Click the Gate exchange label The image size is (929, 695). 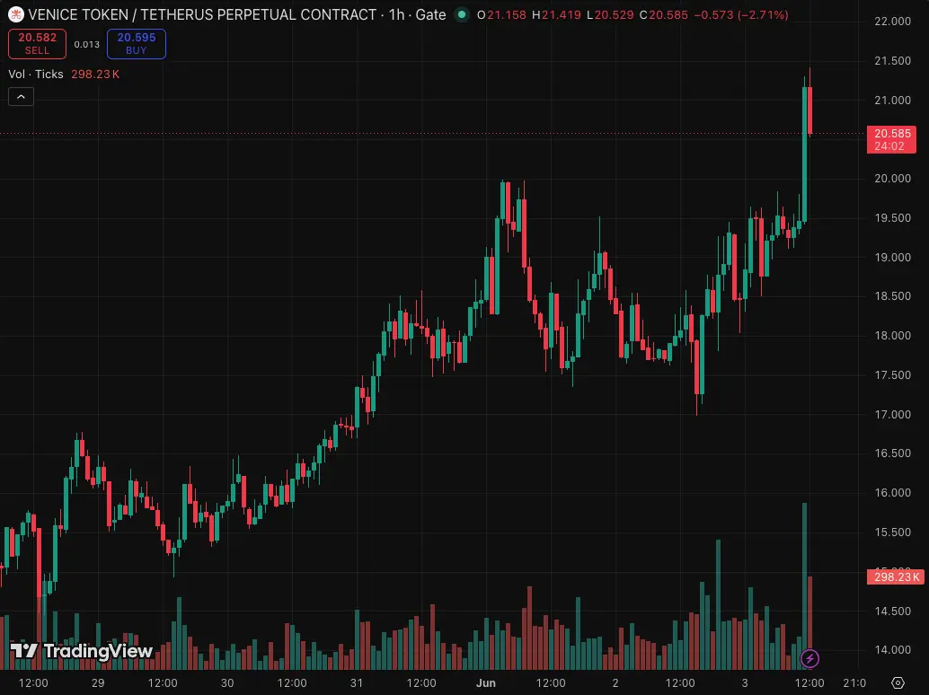(x=430, y=14)
